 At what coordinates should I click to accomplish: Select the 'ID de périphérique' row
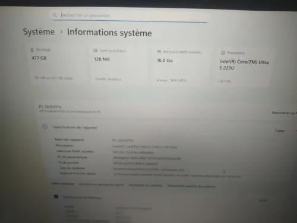119,158
